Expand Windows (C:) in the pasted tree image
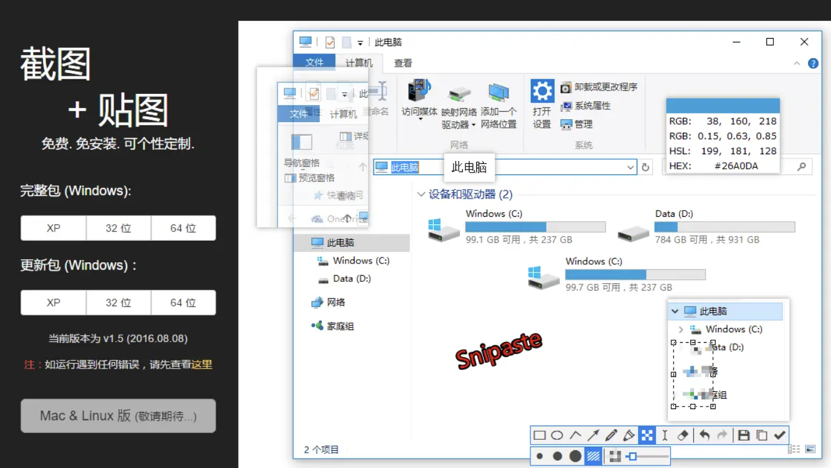The width and height of the screenshot is (831, 468). (680, 330)
